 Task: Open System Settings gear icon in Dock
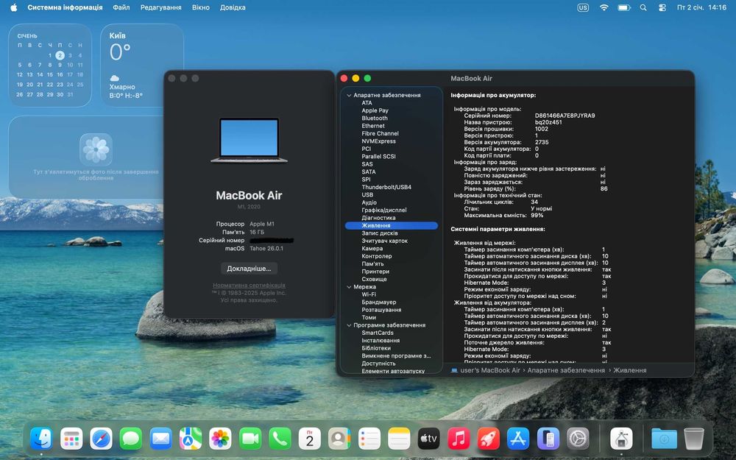578,439
